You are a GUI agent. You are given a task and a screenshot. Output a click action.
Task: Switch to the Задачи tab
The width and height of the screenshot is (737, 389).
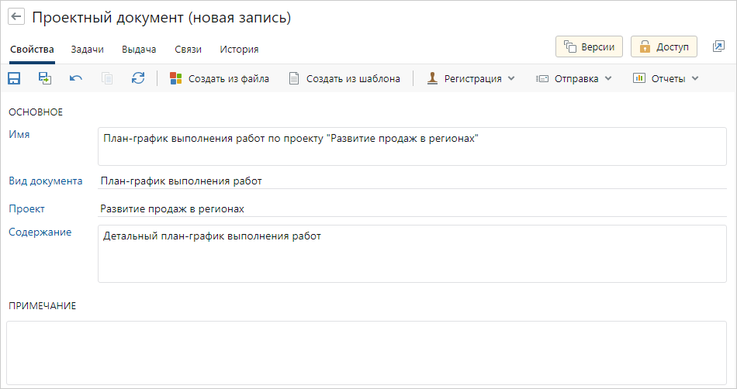[x=88, y=49]
